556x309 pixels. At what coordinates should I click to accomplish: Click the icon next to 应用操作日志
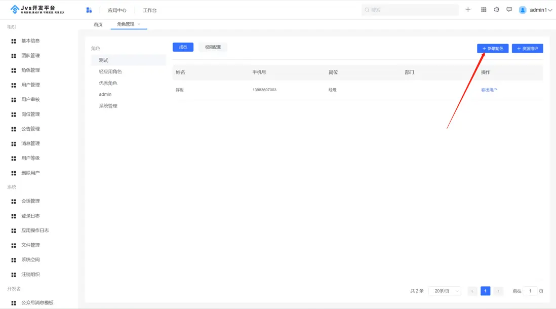tap(14, 230)
